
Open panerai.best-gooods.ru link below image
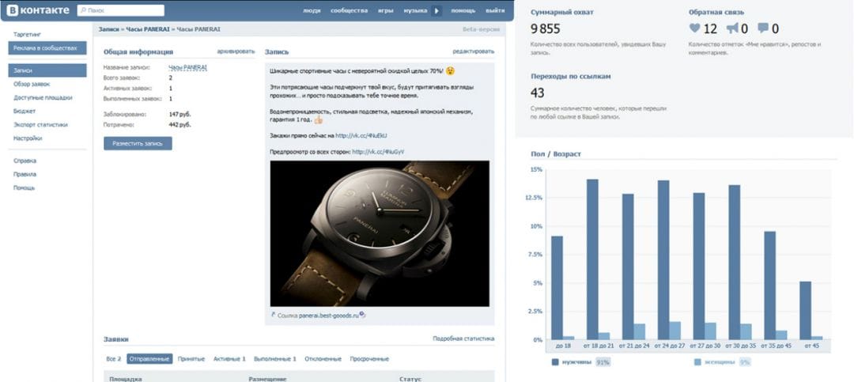click(x=329, y=315)
